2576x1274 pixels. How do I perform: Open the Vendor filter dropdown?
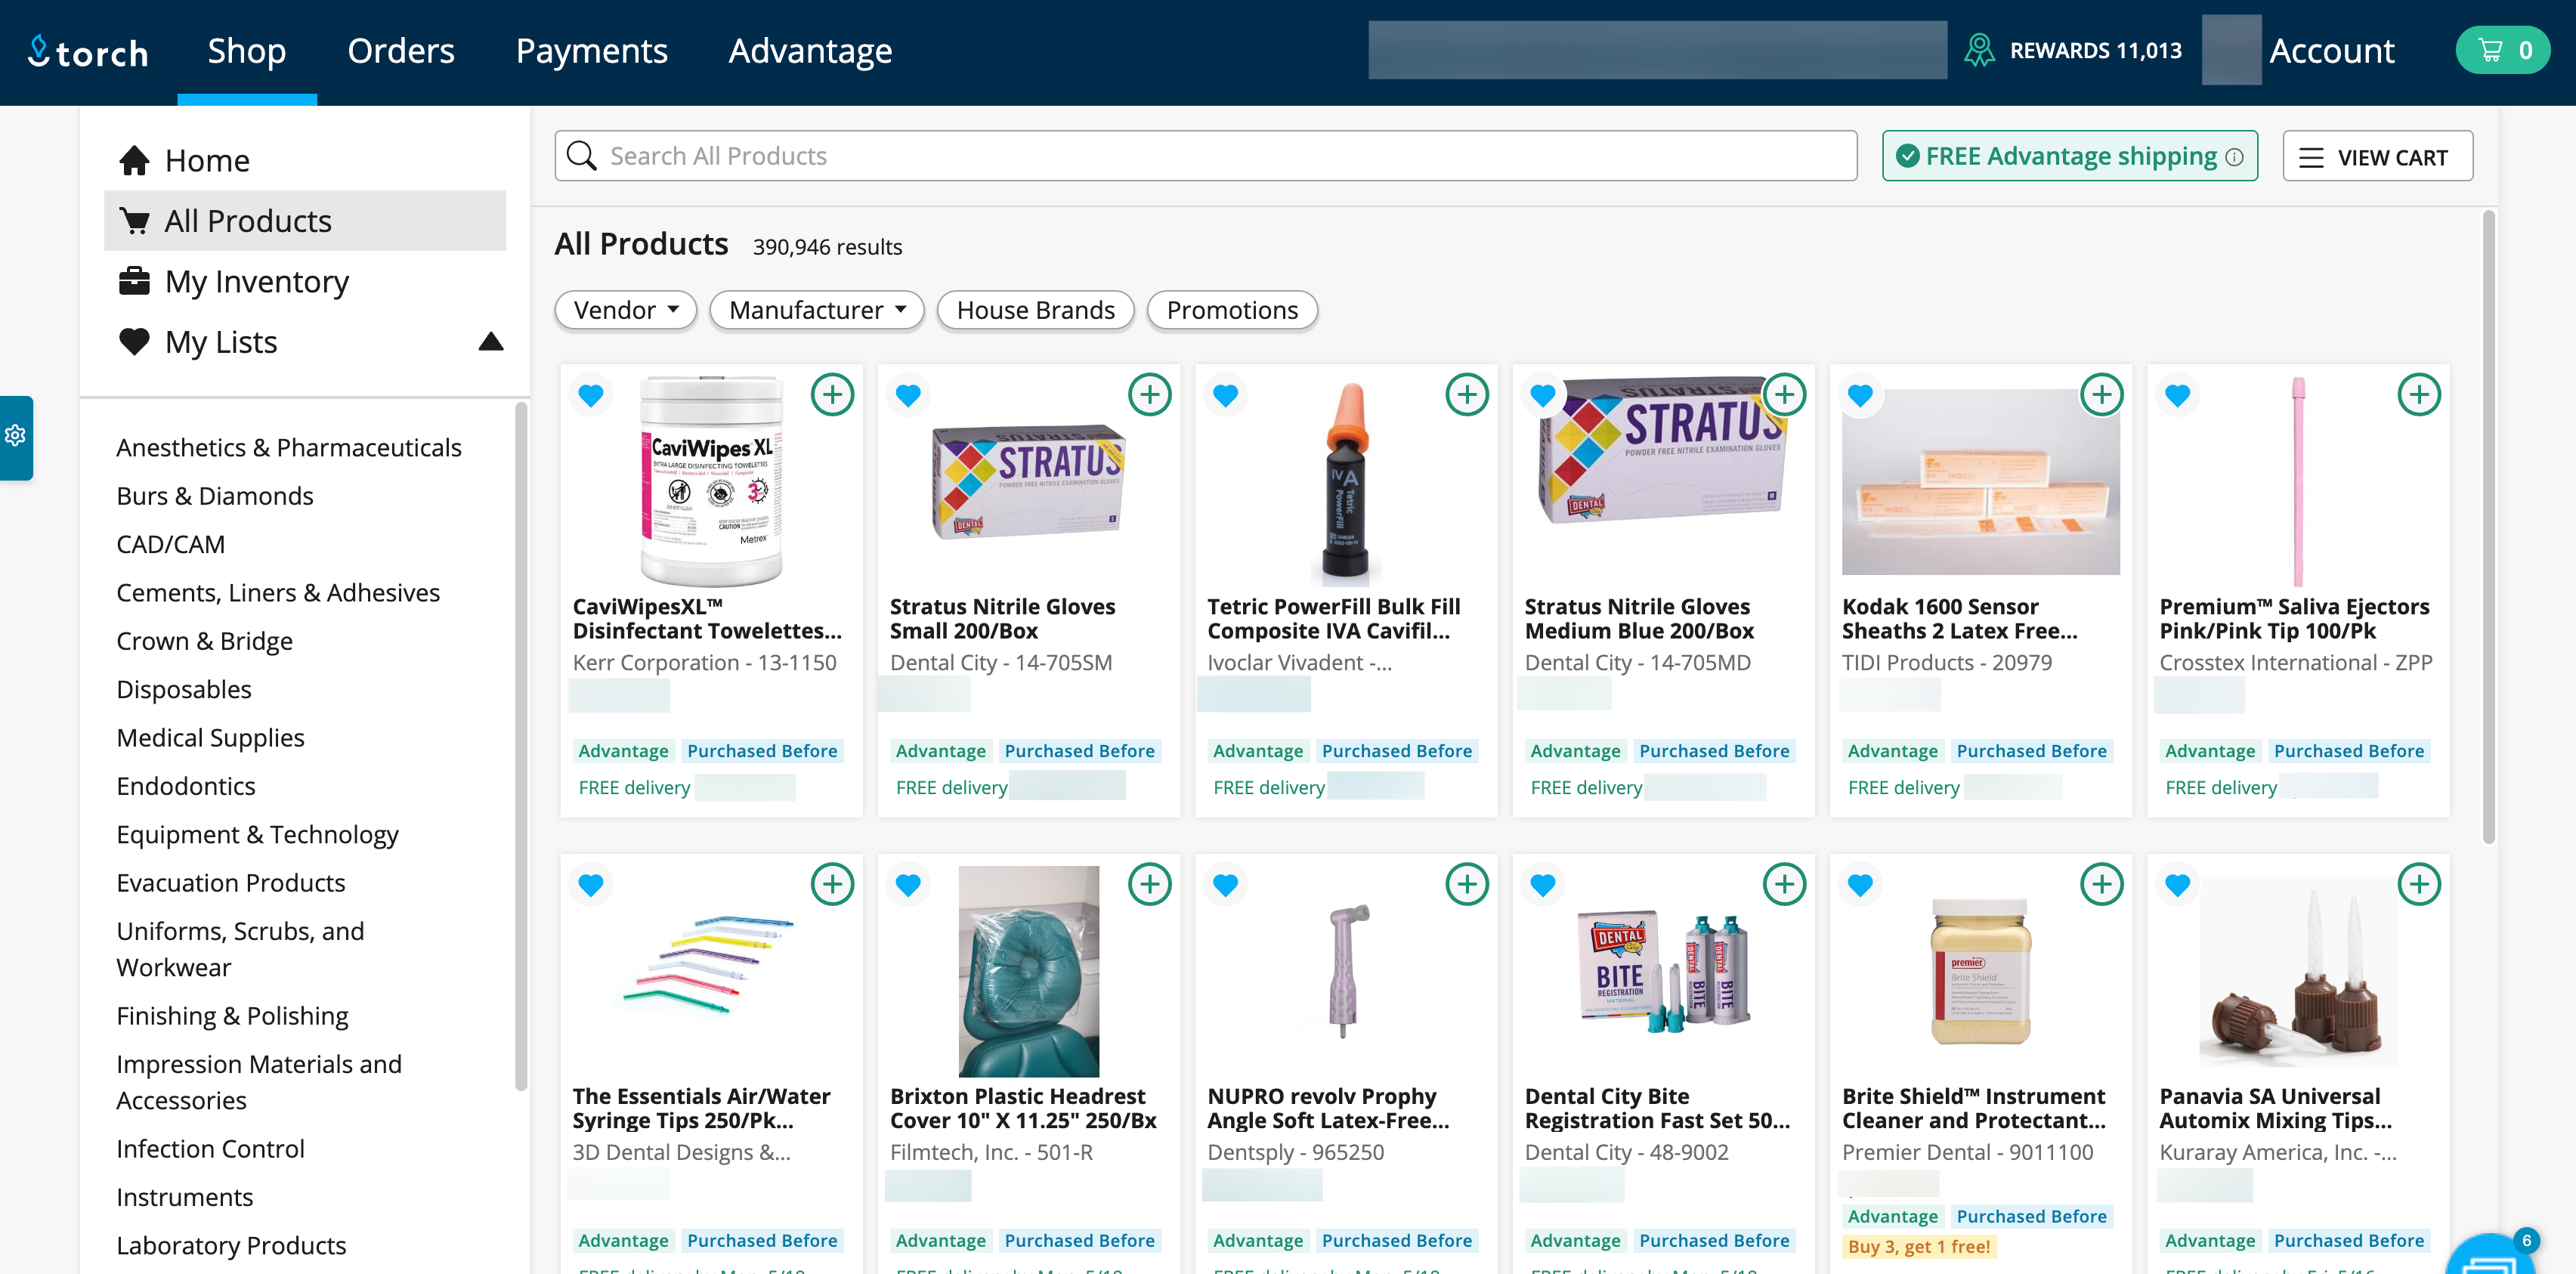tap(626, 310)
